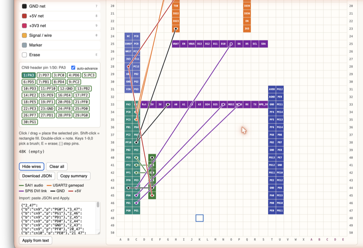Click the IO39 pin cell

(x=247, y=6)
